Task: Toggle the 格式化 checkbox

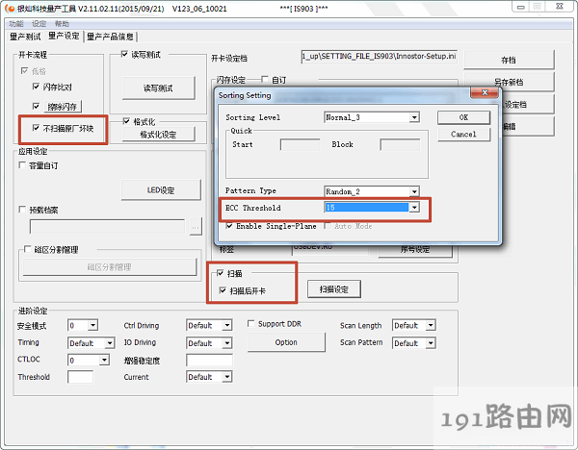Action: [x=126, y=121]
